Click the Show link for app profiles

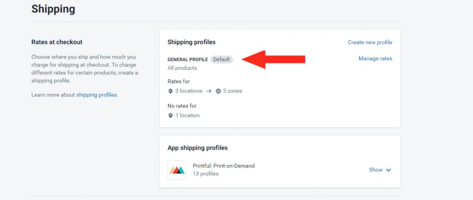tap(376, 170)
